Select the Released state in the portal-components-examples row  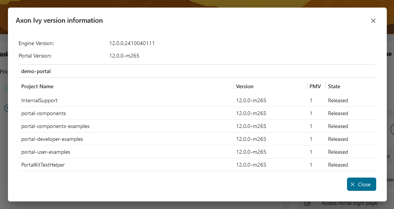click(338, 126)
